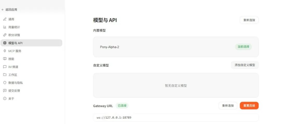Click the folder icon for 工作区

(x=5, y=75)
